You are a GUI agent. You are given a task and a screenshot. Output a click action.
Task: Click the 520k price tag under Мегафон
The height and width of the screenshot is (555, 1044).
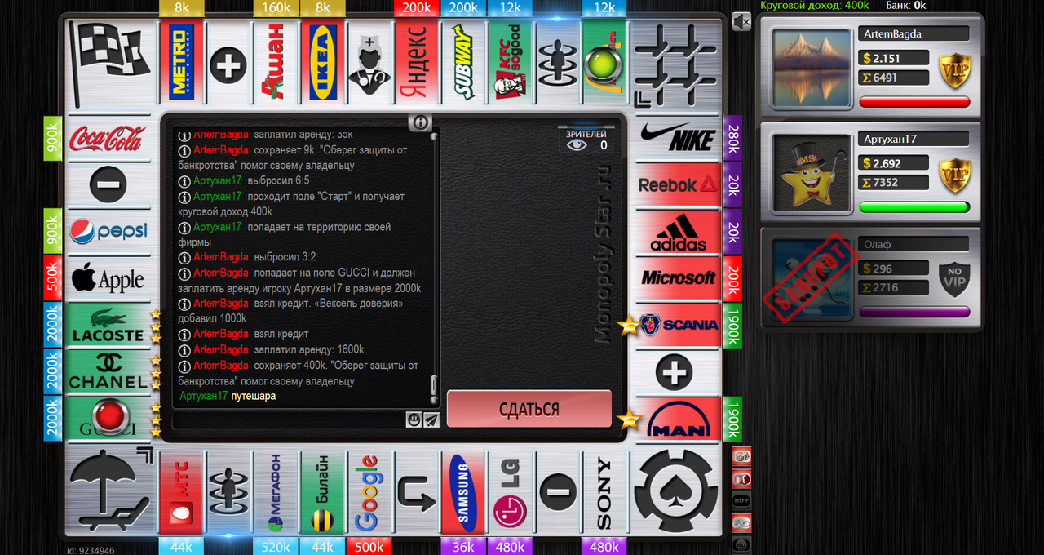(276, 547)
